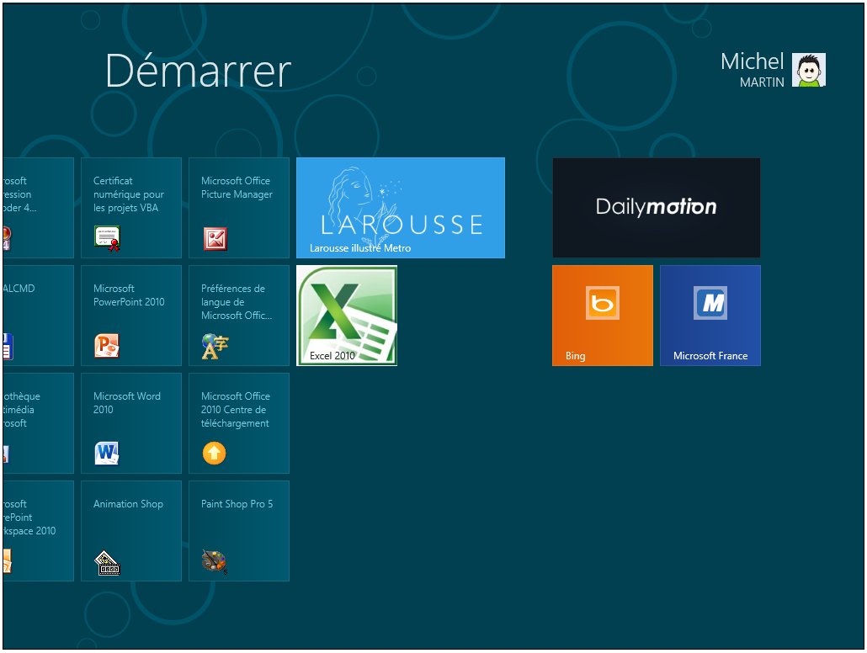
Task: Launch the Animation Shop tile
Action: (130, 531)
